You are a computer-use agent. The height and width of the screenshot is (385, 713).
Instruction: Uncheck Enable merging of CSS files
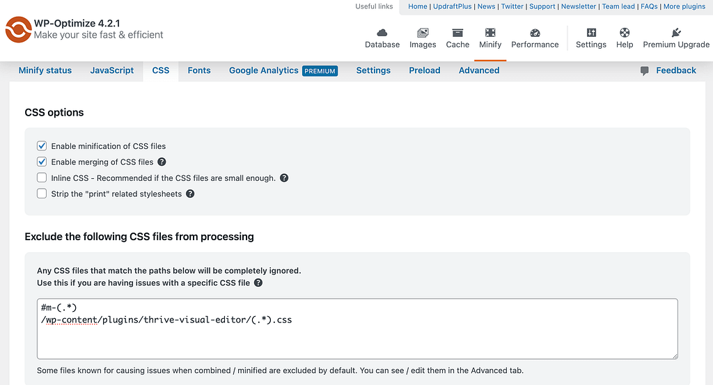point(42,162)
